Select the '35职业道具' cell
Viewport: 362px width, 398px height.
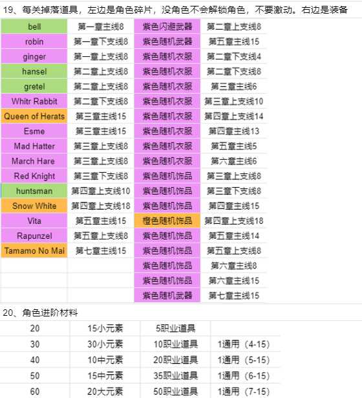[175, 375]
